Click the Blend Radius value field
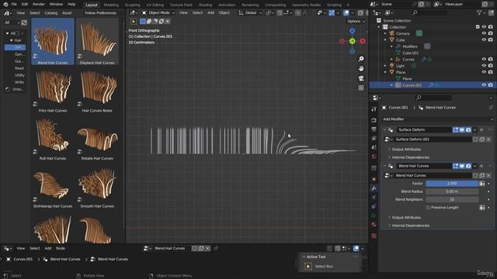 tap(452, 191)
